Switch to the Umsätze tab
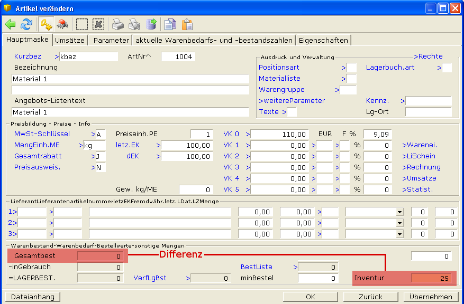The height and width of the screenshot is (304, 464). 71,40
